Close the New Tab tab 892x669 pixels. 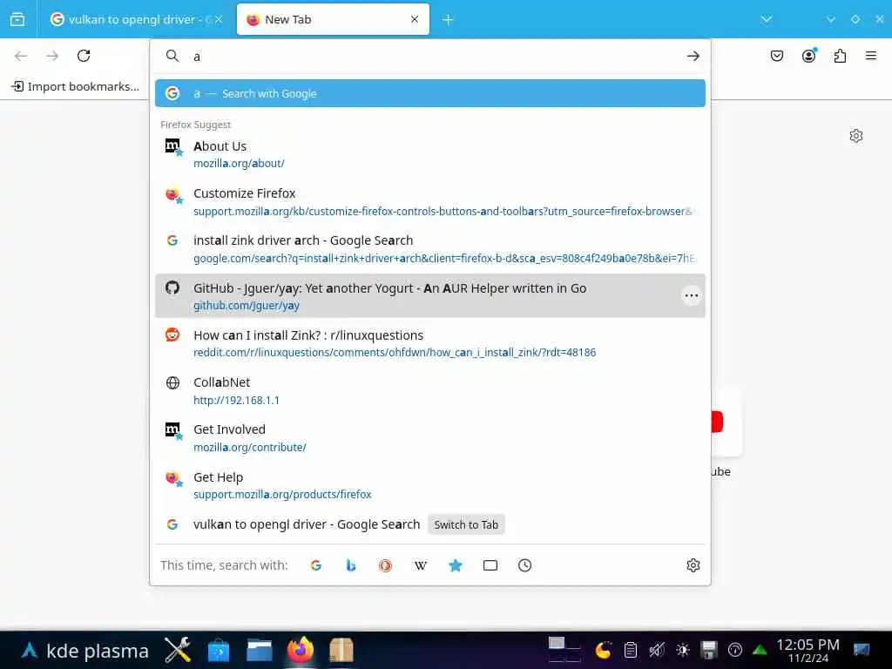415,19
